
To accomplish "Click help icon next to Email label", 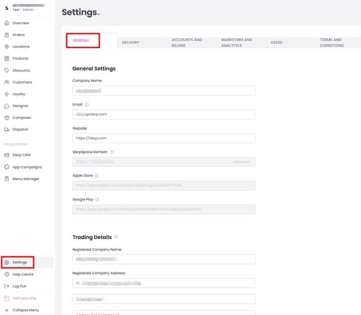I will point(87,104).
